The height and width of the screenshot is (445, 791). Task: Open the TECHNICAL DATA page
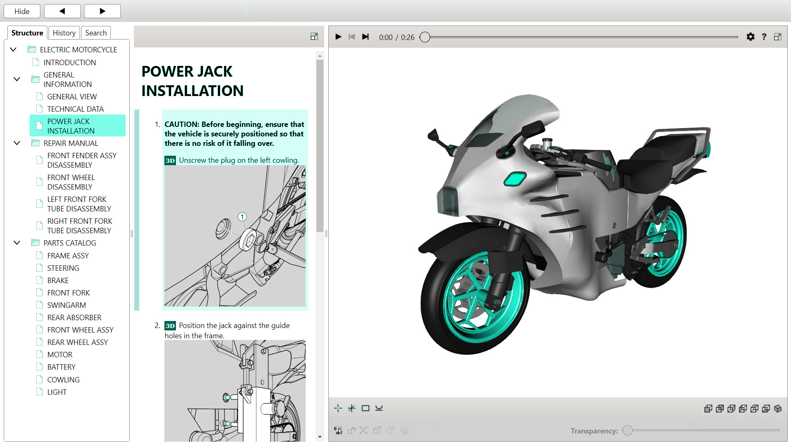(75, 109)
